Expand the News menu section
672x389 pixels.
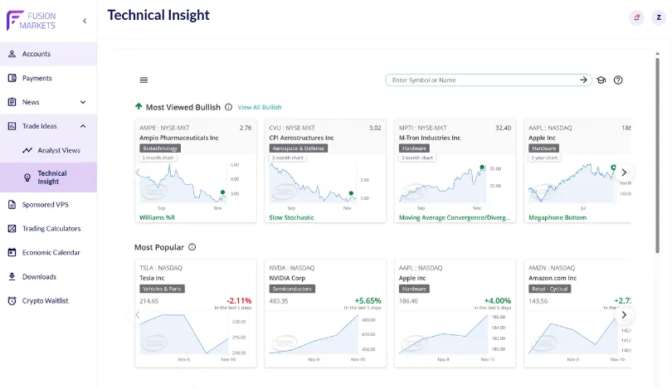(x=83, y=102)
